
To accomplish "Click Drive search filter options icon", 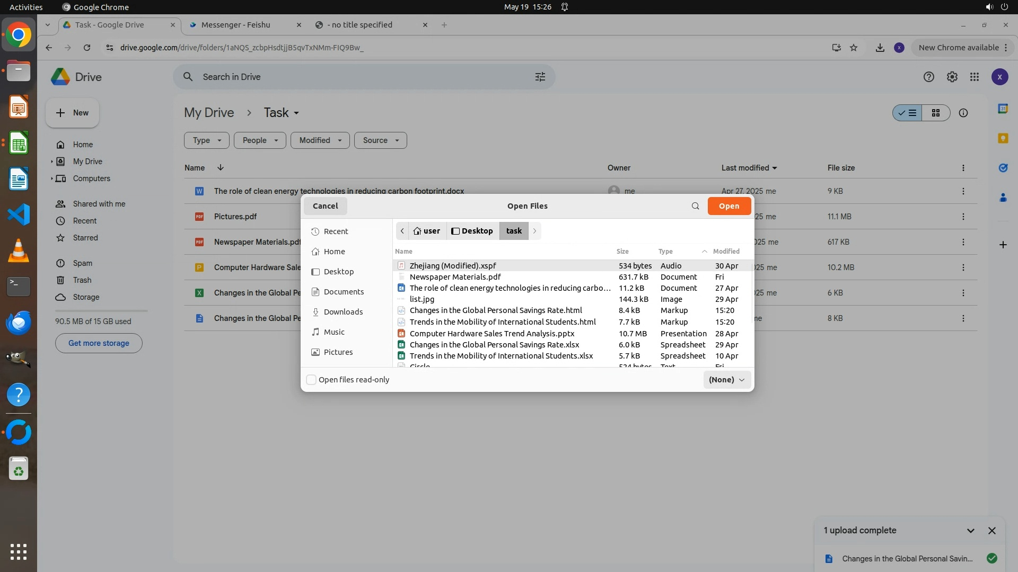I will click(x=540, y=77).
